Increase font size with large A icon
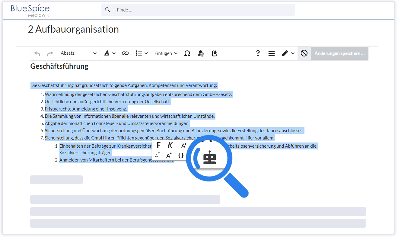Viewport: 398px width, 237px height. point(169,155)
